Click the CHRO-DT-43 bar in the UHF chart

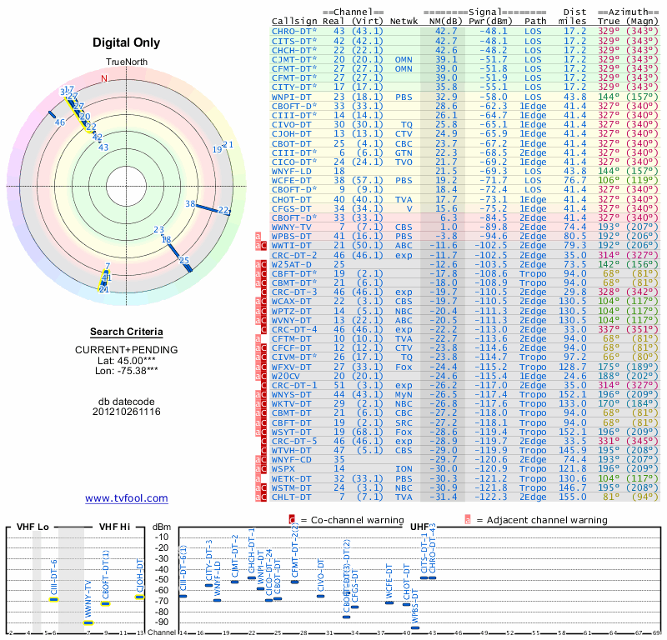(x=432, y=577)
